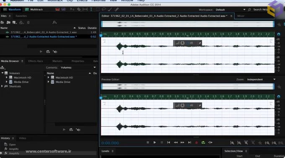The height and width of the screenshot is (158, 285).
Task: Click the trash icon in Files panel
Action: pos(28,23)
